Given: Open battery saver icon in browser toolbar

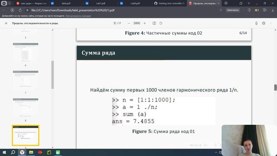Looking at the screenshot, I should click(x=257, y=10).
